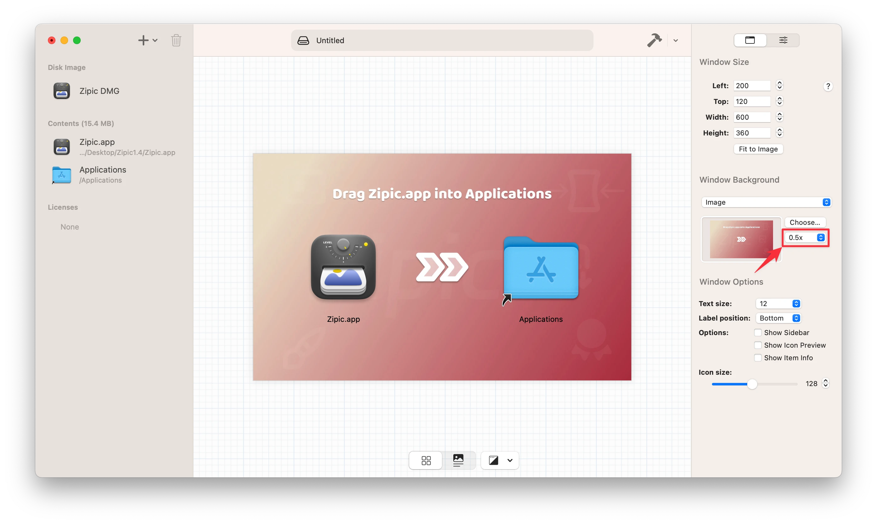Click the Top value field
The image size is (877, 524).
752,101
